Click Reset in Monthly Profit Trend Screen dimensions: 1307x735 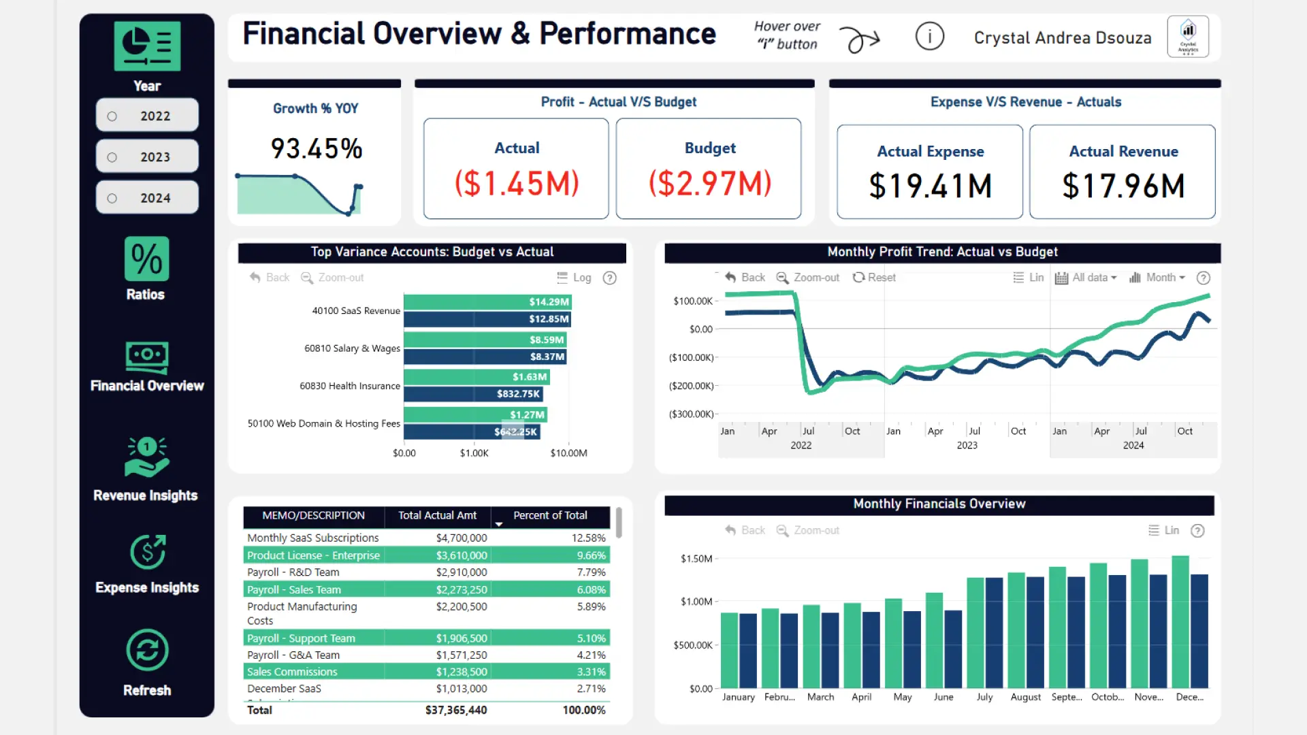[875, 278]
